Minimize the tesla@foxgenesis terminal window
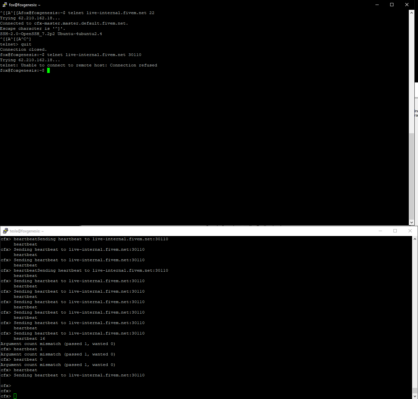Image resolution: width=418 pixels, height=399 pixels. pos(380,231)
